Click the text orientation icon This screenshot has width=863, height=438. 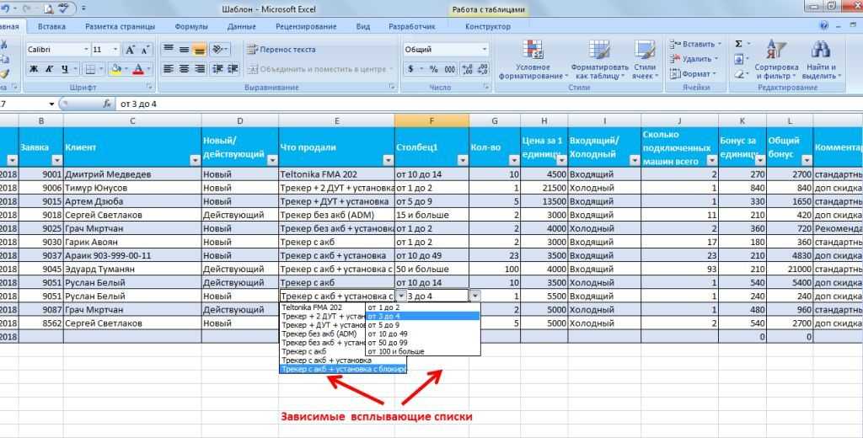click(x=217, y=50)
